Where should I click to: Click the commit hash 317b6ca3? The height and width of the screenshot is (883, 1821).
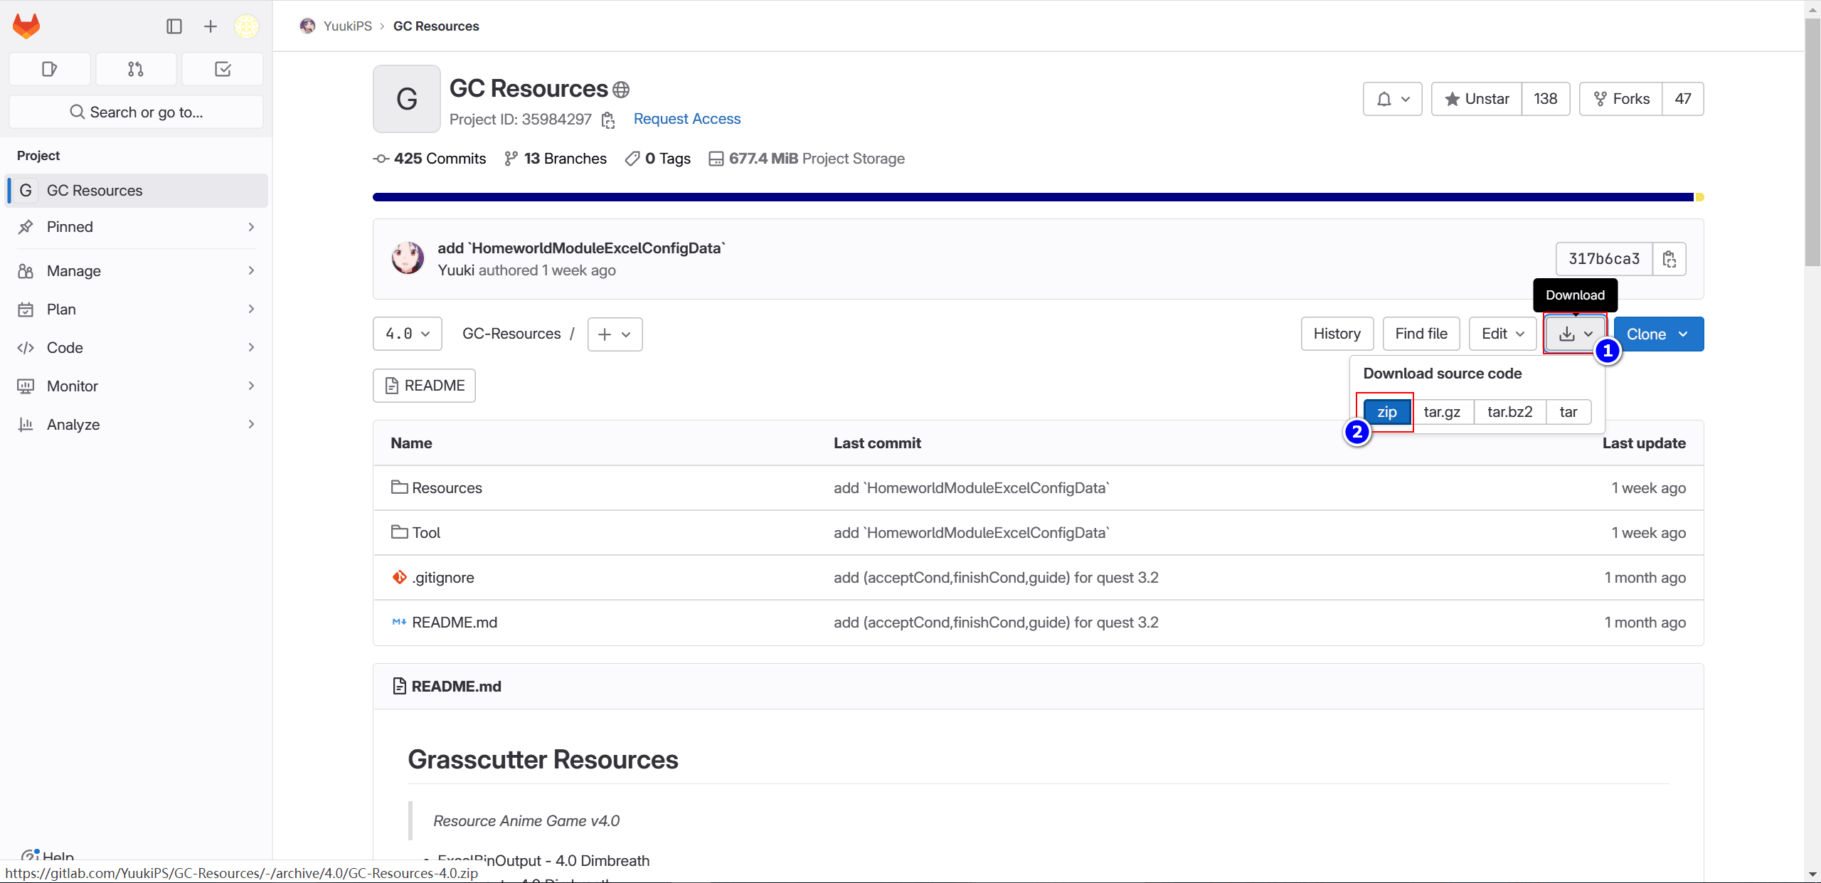pyautogui.click(x=1604, y=259)
